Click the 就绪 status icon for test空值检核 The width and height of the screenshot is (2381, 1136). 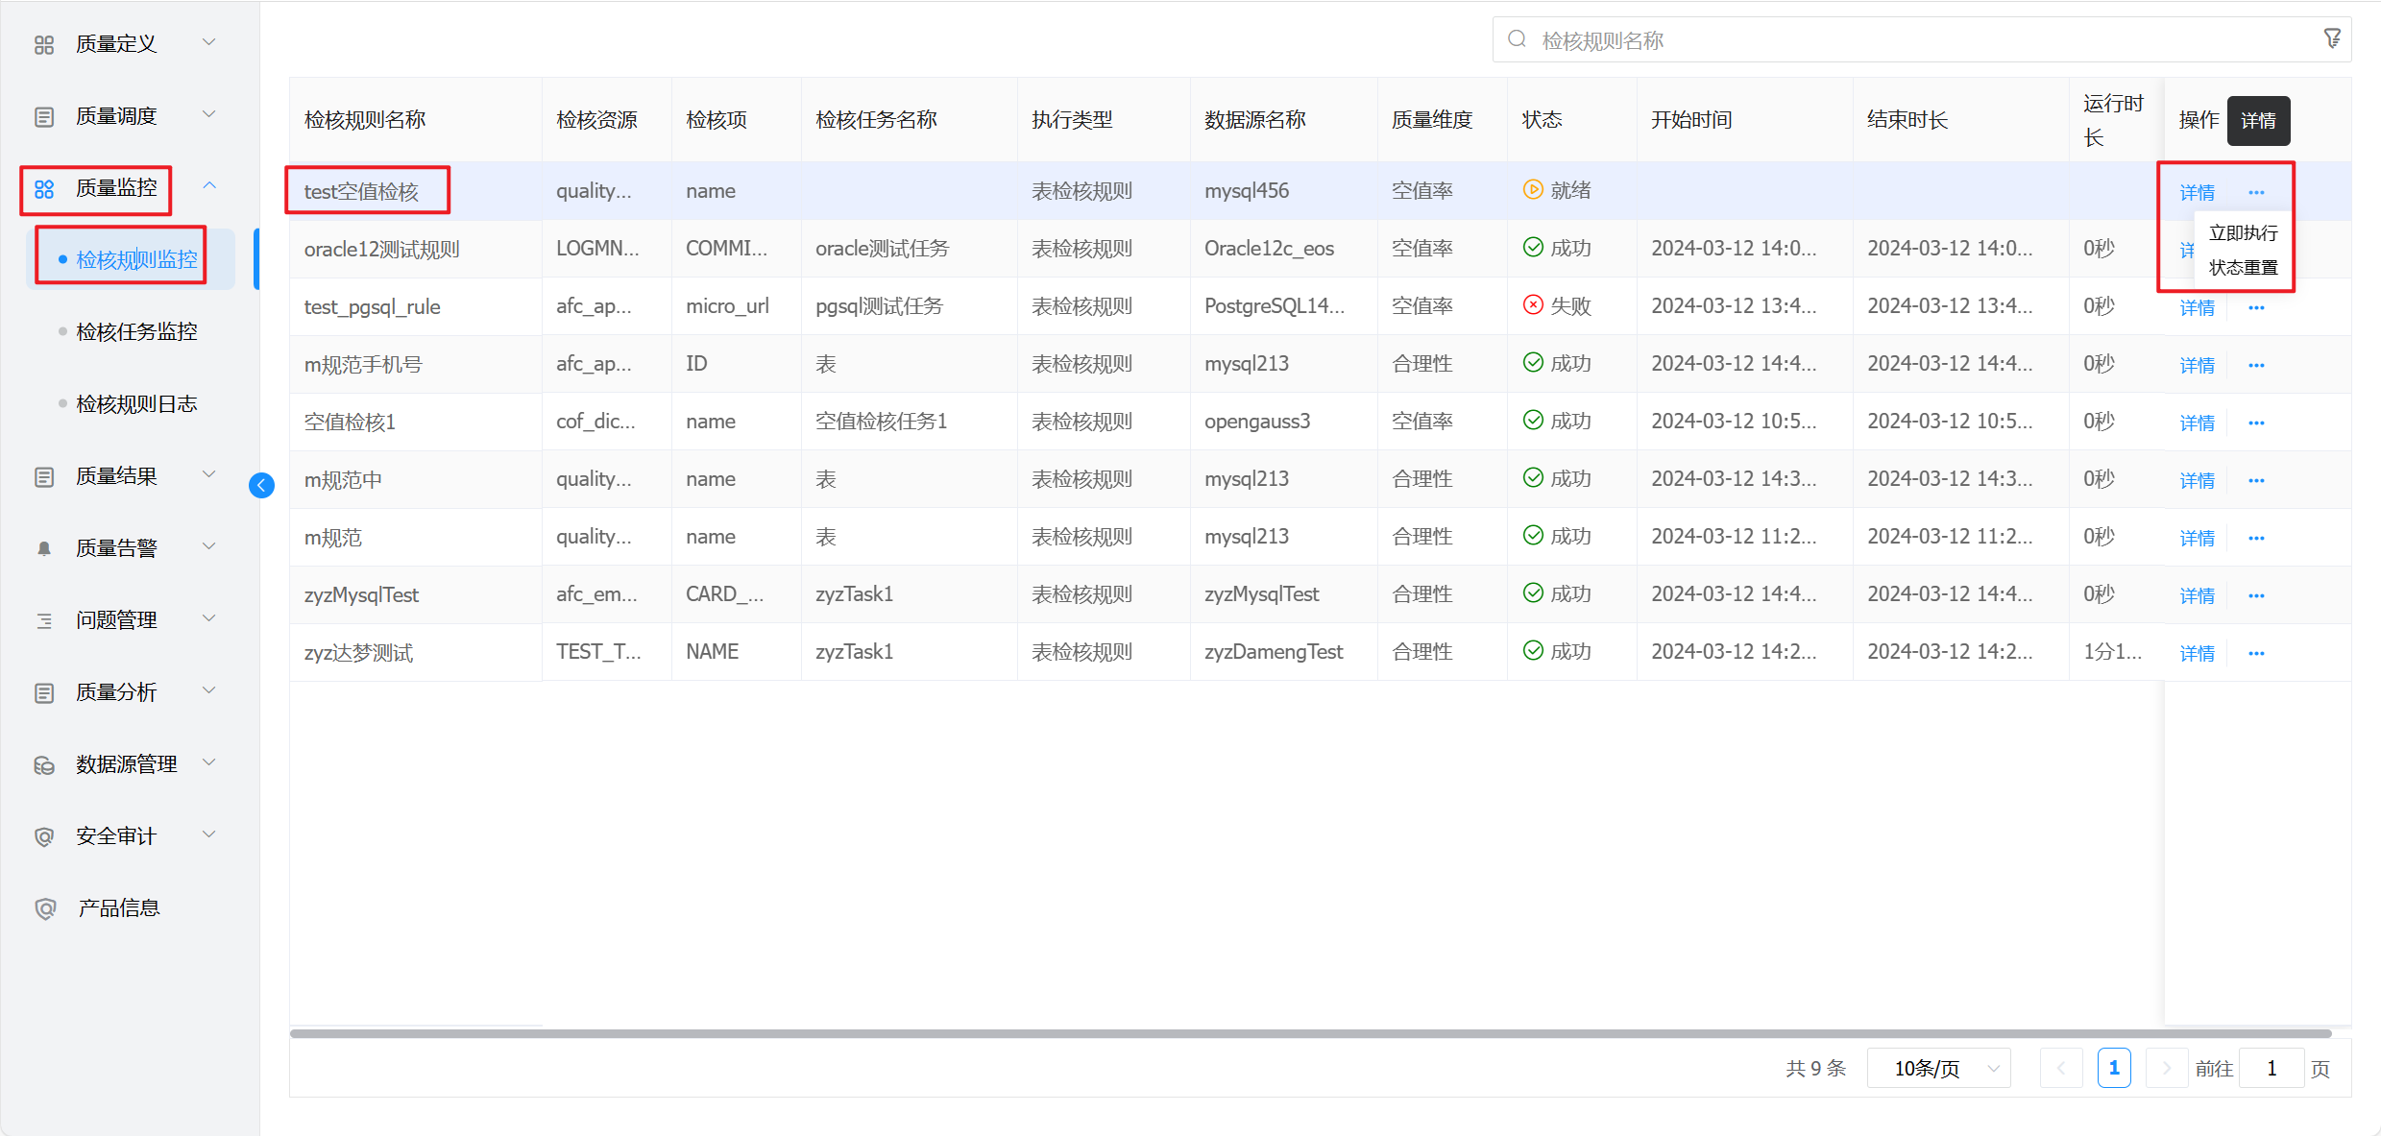point(1533,190)
